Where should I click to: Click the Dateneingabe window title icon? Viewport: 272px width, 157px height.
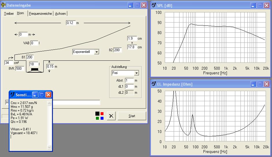click(x=3, y=5)
